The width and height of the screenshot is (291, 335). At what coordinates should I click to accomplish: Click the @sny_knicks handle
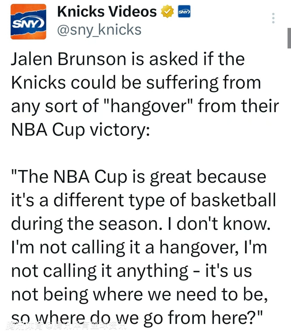coord(99,30)
